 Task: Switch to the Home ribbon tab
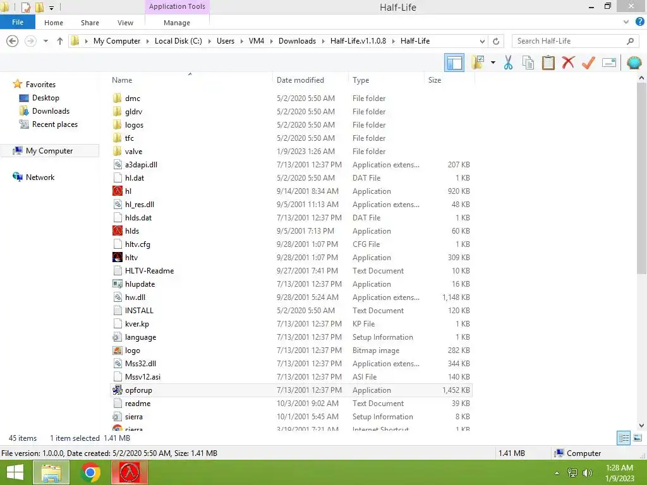(54, 23)
